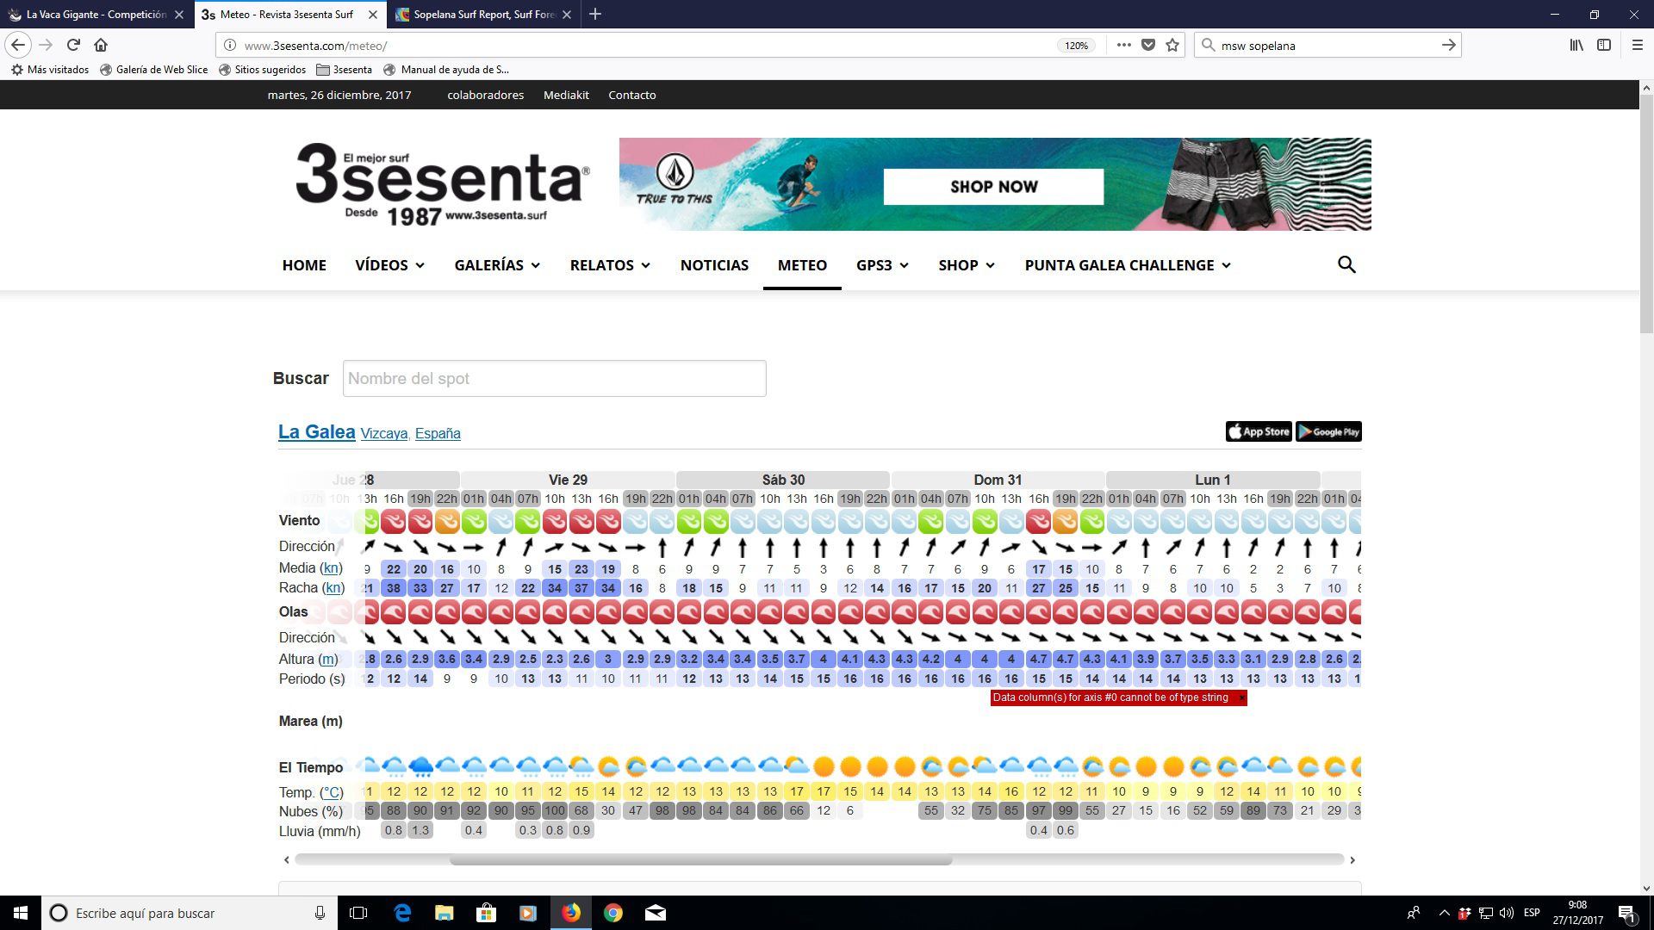Click the Nombre del spot search field
This screenshot has width=1654, height=930.
[x=554, y=379]
